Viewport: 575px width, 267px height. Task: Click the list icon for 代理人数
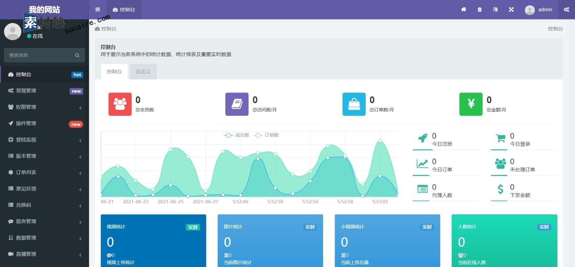[422, 189]
